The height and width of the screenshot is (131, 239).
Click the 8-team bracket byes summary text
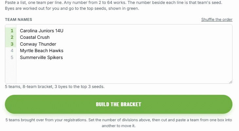[x=55, y=87]
